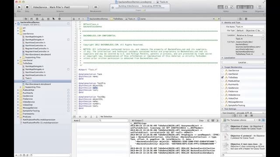Image resolution: width=280 pixels, height=157 pixels.
Task: Select the backendlessDemos project root
Action: [x=30, y=23]
